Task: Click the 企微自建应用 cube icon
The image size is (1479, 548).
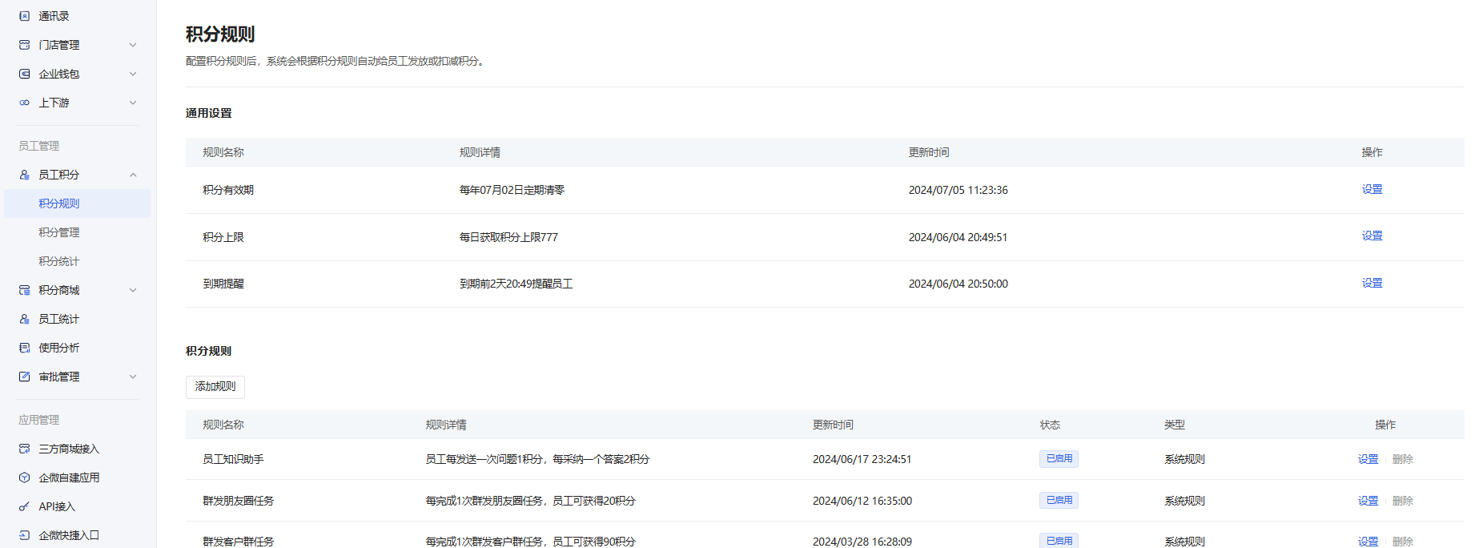Action: (x=25, y=477)
